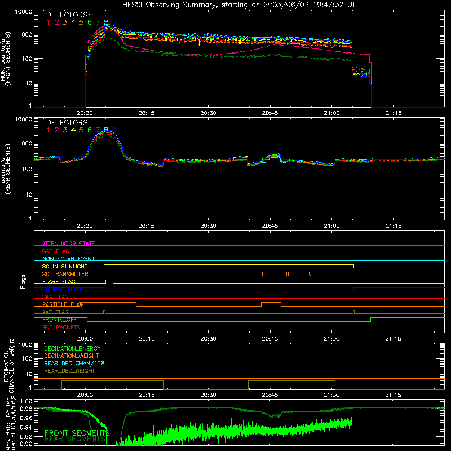Select the DETECTORS: label in the rear segments plot

pos(68,123)
